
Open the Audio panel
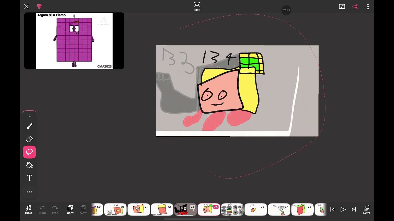click(x=28, y=209)
